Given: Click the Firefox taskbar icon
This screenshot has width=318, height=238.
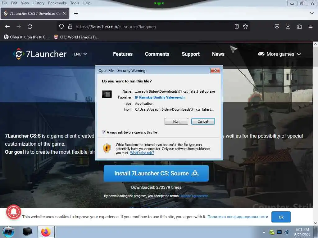Looking at the screenshot, I should pyautogui.click(x=46, y=232).
